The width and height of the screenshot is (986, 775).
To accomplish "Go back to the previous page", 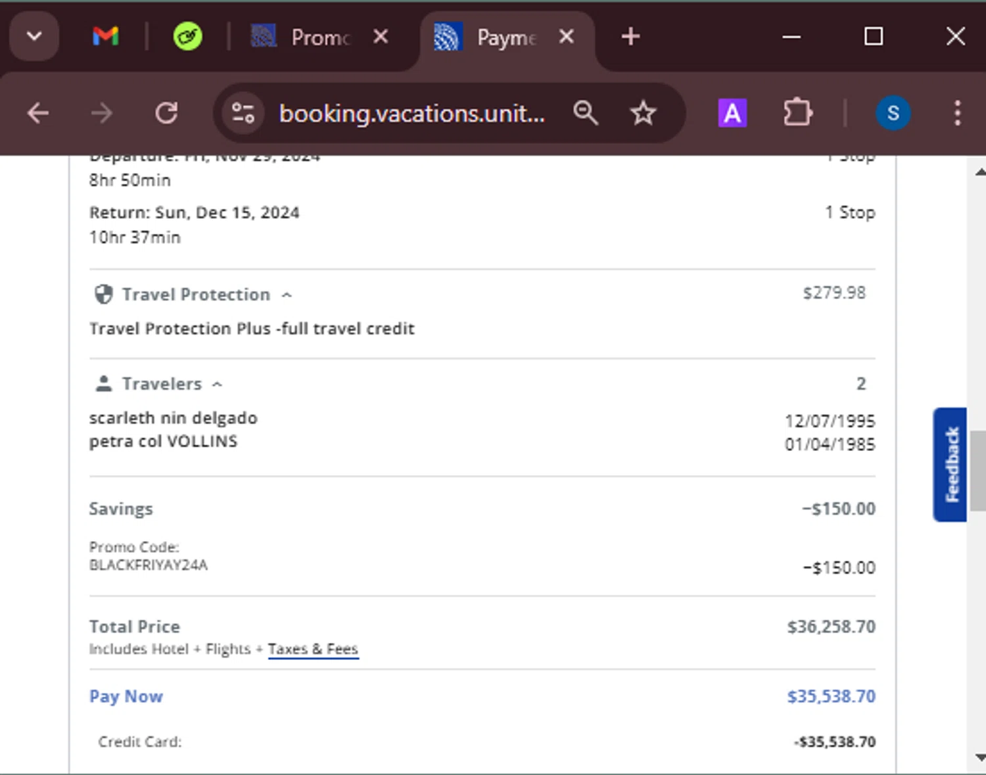I will [x=38, y=114].
